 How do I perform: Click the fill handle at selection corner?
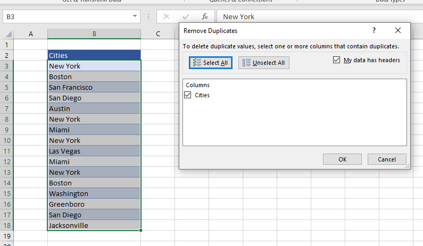coord(140,230)
